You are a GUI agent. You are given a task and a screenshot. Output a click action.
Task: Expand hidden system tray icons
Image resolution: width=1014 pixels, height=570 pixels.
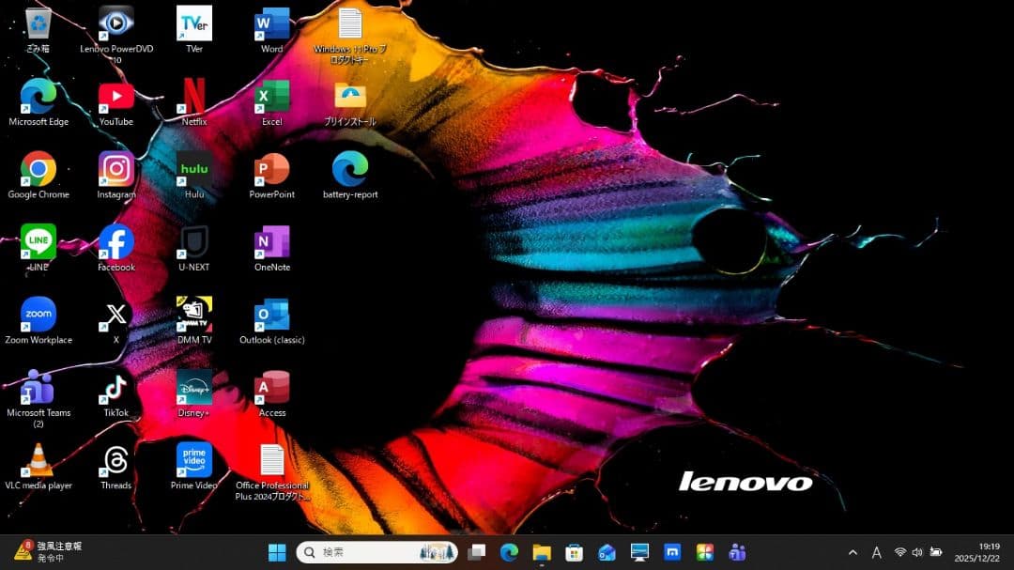coord(853,552)
